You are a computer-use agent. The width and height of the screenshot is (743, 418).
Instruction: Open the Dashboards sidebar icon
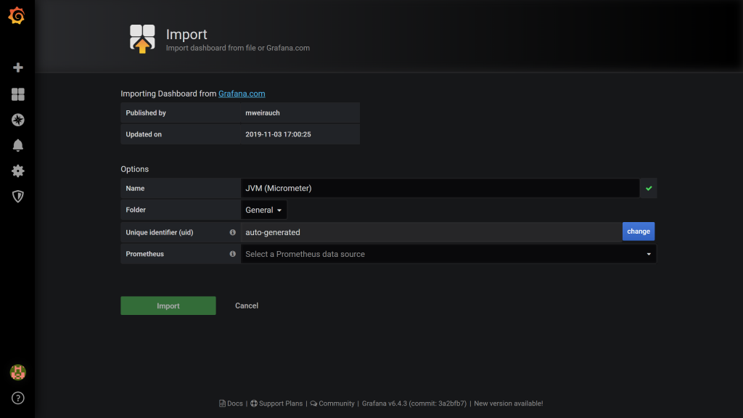18,94
